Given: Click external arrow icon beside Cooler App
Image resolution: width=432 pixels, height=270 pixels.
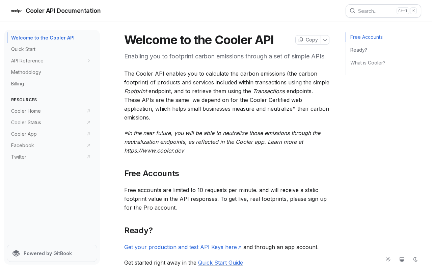Looking at the screenshot, I should point(88,134).
